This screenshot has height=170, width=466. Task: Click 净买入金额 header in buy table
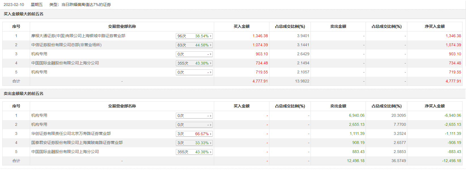(x=435, y=27)
